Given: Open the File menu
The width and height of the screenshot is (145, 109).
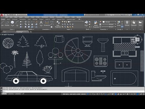Looking at the screenshot, I should pyautogui.click(x=7, y=17).
